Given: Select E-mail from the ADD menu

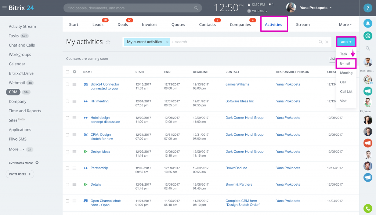Looking at the screenshot, I should pyautogui.click(x=346, y=63).
